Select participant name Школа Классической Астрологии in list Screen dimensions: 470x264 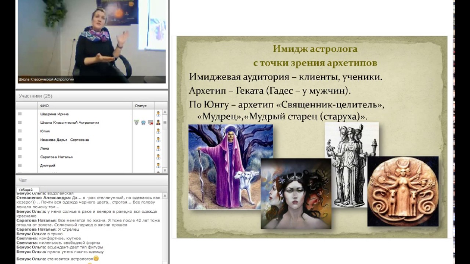point(69,122)
